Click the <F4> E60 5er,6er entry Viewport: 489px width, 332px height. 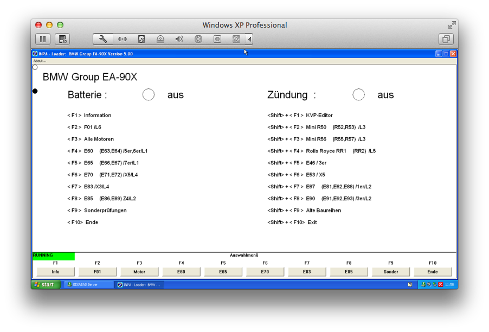click(x=107, y=151)
